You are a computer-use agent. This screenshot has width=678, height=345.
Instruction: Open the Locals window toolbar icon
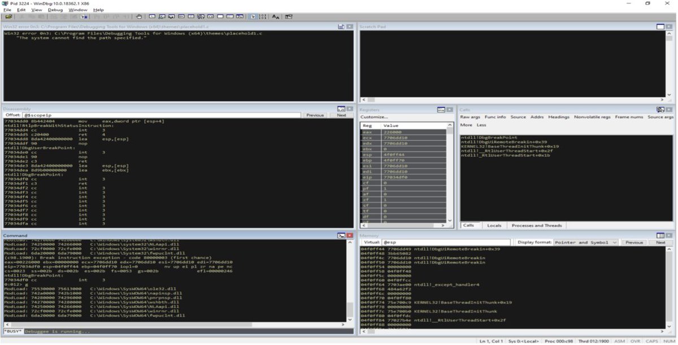[172, 17]
